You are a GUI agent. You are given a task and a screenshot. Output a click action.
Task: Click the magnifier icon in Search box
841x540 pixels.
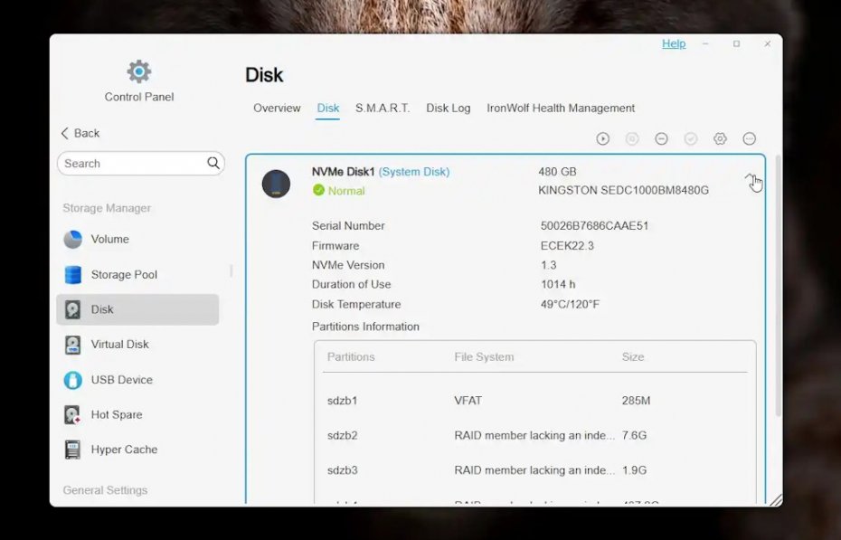pyautogui.click(x=213, y=163)
